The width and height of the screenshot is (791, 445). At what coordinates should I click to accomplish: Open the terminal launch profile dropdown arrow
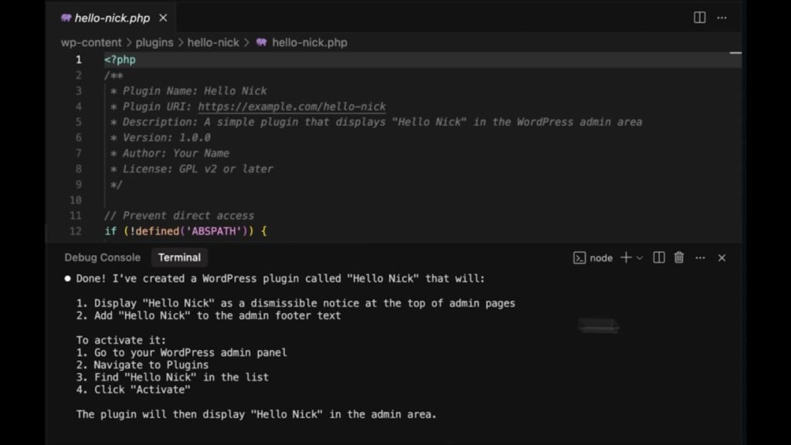(640, 258)
